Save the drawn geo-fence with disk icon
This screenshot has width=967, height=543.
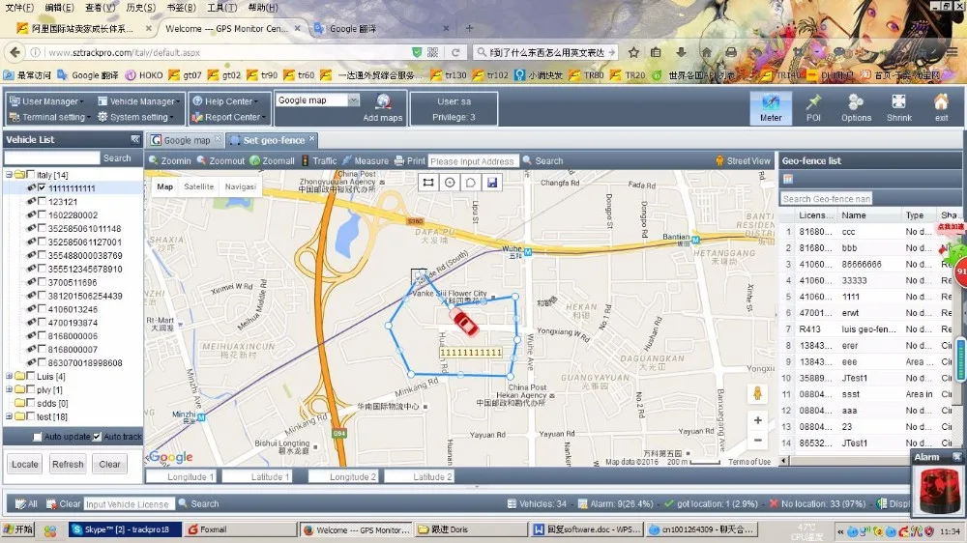point(492,183)
